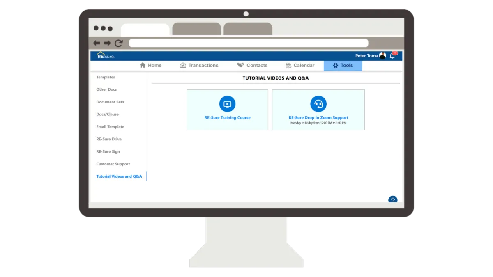The height and width of the screenshot is (277, 493).
Task: Click the RE-Sure logo
Action: pyautogui.click(x=106, y=55)
